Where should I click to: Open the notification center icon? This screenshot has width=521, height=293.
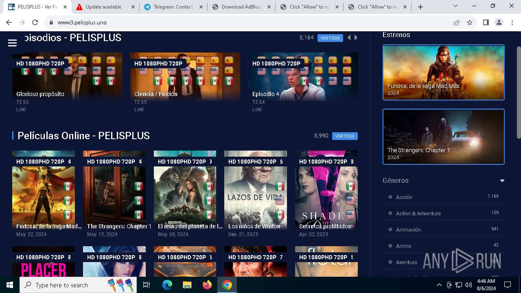point(508,285)
